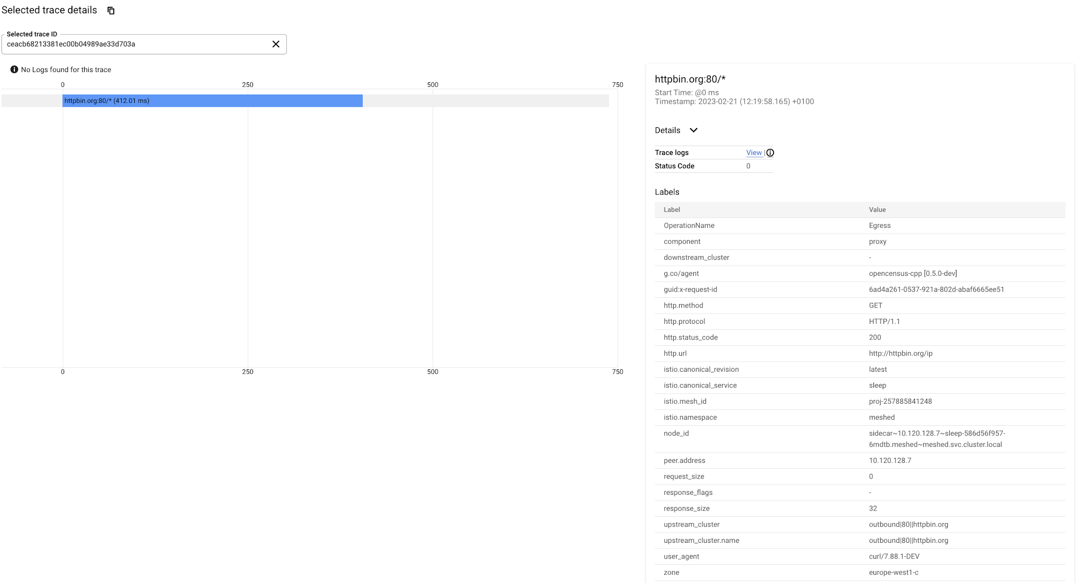Click the user_agent label
The height and width of the screenshot is (583, 1077).
[681, 557]
